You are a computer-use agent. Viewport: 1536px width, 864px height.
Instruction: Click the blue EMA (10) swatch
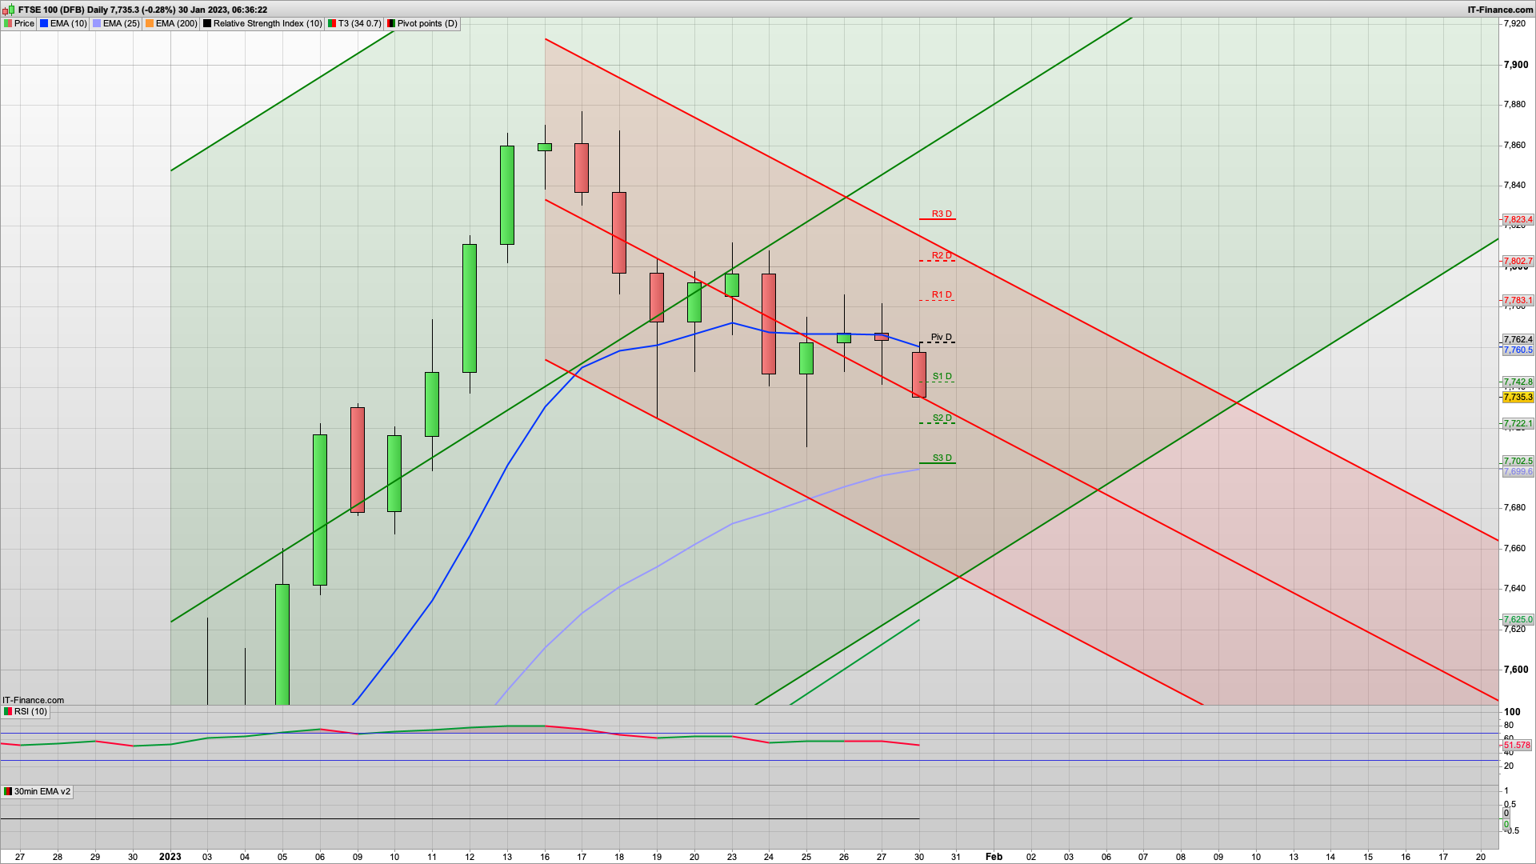click(x=44, y=23)
